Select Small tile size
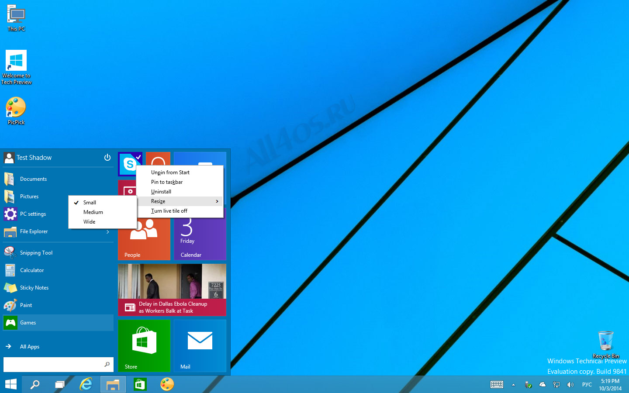Screen dimensions: 629x393 (103, 203)
